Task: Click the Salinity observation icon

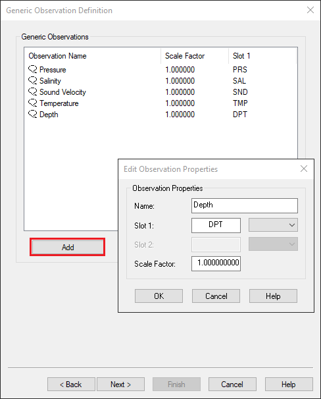Action: tap(32, 80)
